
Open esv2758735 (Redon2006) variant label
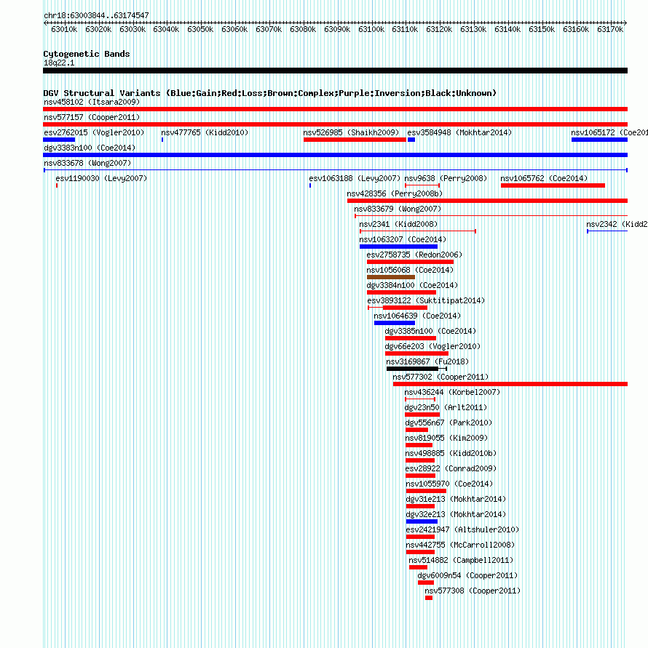[x=414, y=255]
